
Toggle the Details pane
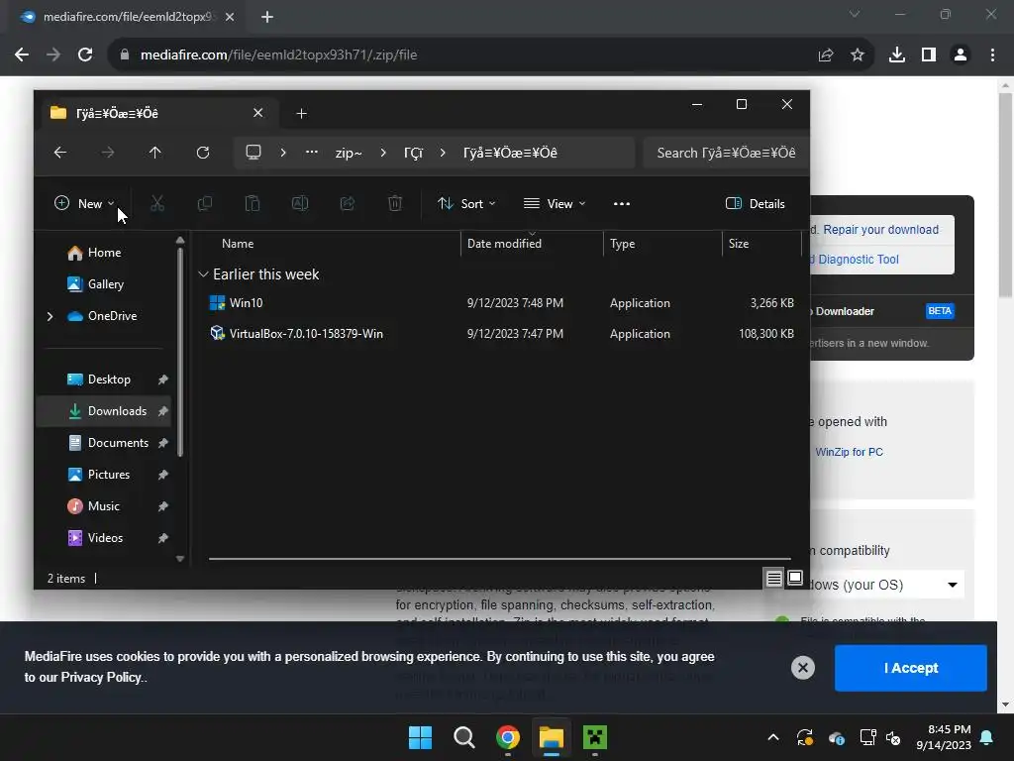(756, 204)
